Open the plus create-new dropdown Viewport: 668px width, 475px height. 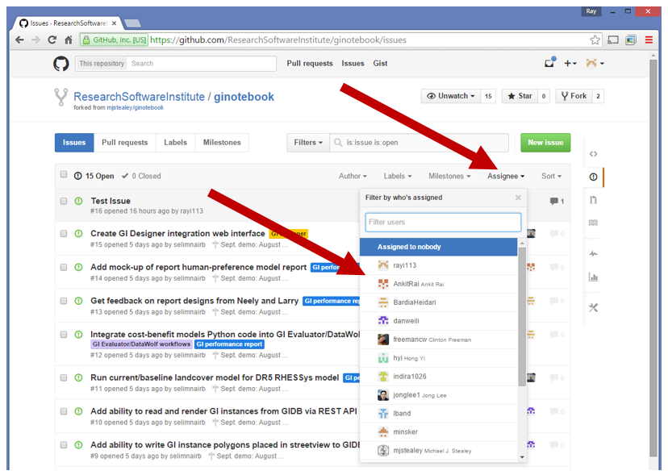(x=570, y=64)
